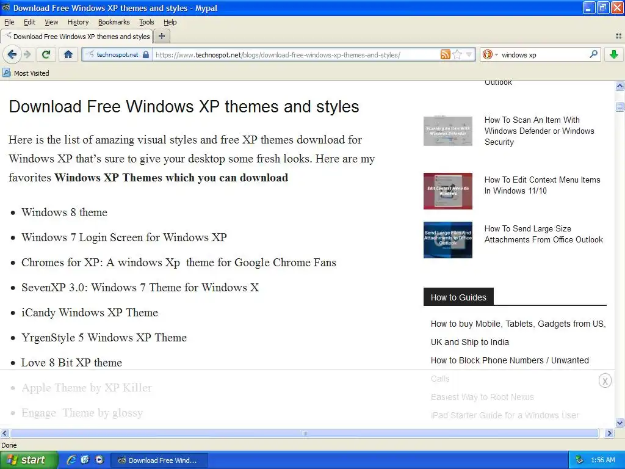The image size is (625, 469).
Task: Open the list all tabs button
Action: (x=619, y=36)
